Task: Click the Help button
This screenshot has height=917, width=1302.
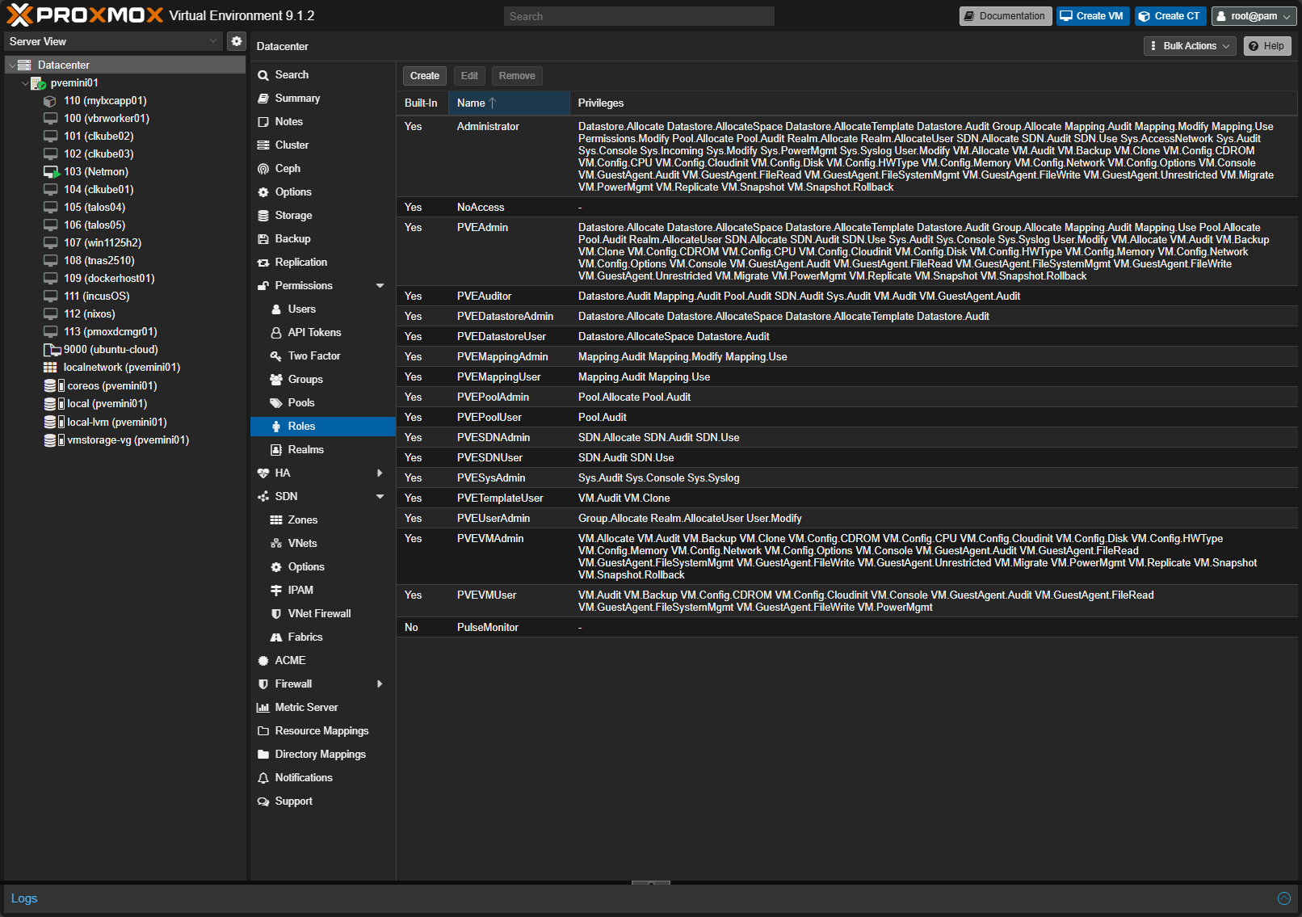Action: click(x=1266, y=46)
